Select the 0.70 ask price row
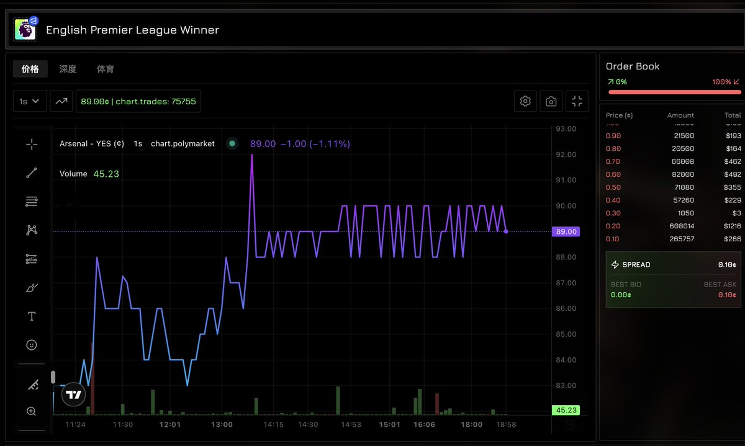Image resolution: width=745 pixels, height=446 pixels. tap(674, 161)
